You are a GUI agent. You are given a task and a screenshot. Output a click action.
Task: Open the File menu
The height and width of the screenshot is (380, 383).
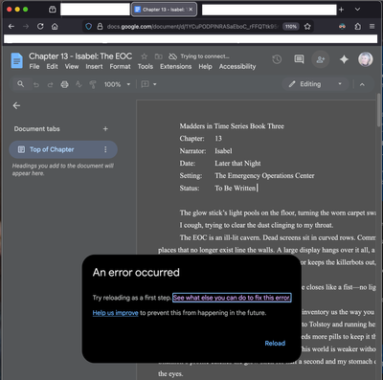pyautogui.click(x=34, y=66)
